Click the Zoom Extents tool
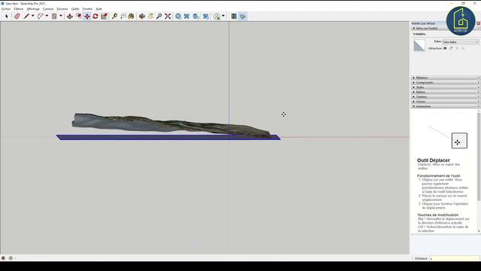Image resolution: width=481 pixels, height=271 pixels. pos(168,17)
